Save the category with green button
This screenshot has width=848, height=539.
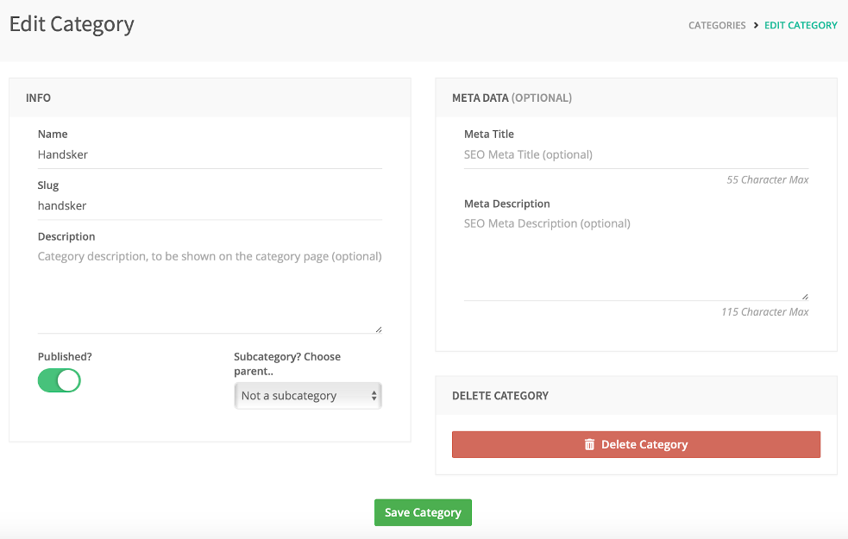pyautogui.click(x=423, y=512)
